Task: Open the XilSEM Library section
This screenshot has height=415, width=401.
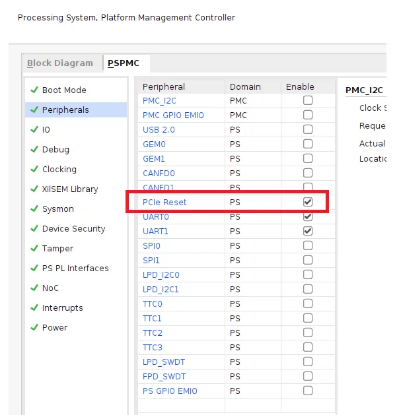Action: [x=70, y=189]
